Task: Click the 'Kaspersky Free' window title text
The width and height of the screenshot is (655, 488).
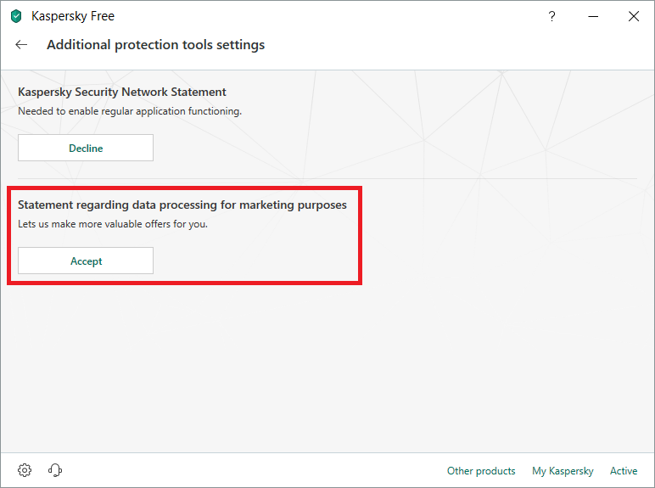Action: [73, 16]
